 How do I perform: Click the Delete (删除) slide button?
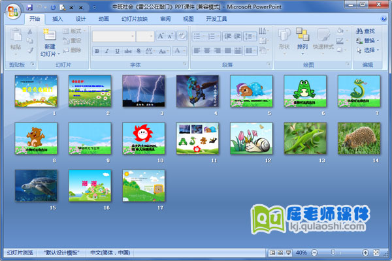click(72, 50)
